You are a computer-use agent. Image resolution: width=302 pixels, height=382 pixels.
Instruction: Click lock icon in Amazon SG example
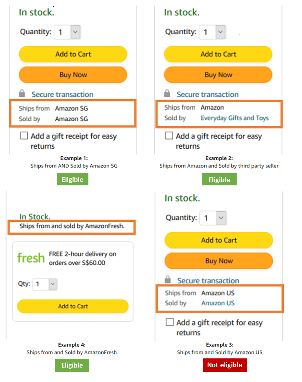(22, 93)
